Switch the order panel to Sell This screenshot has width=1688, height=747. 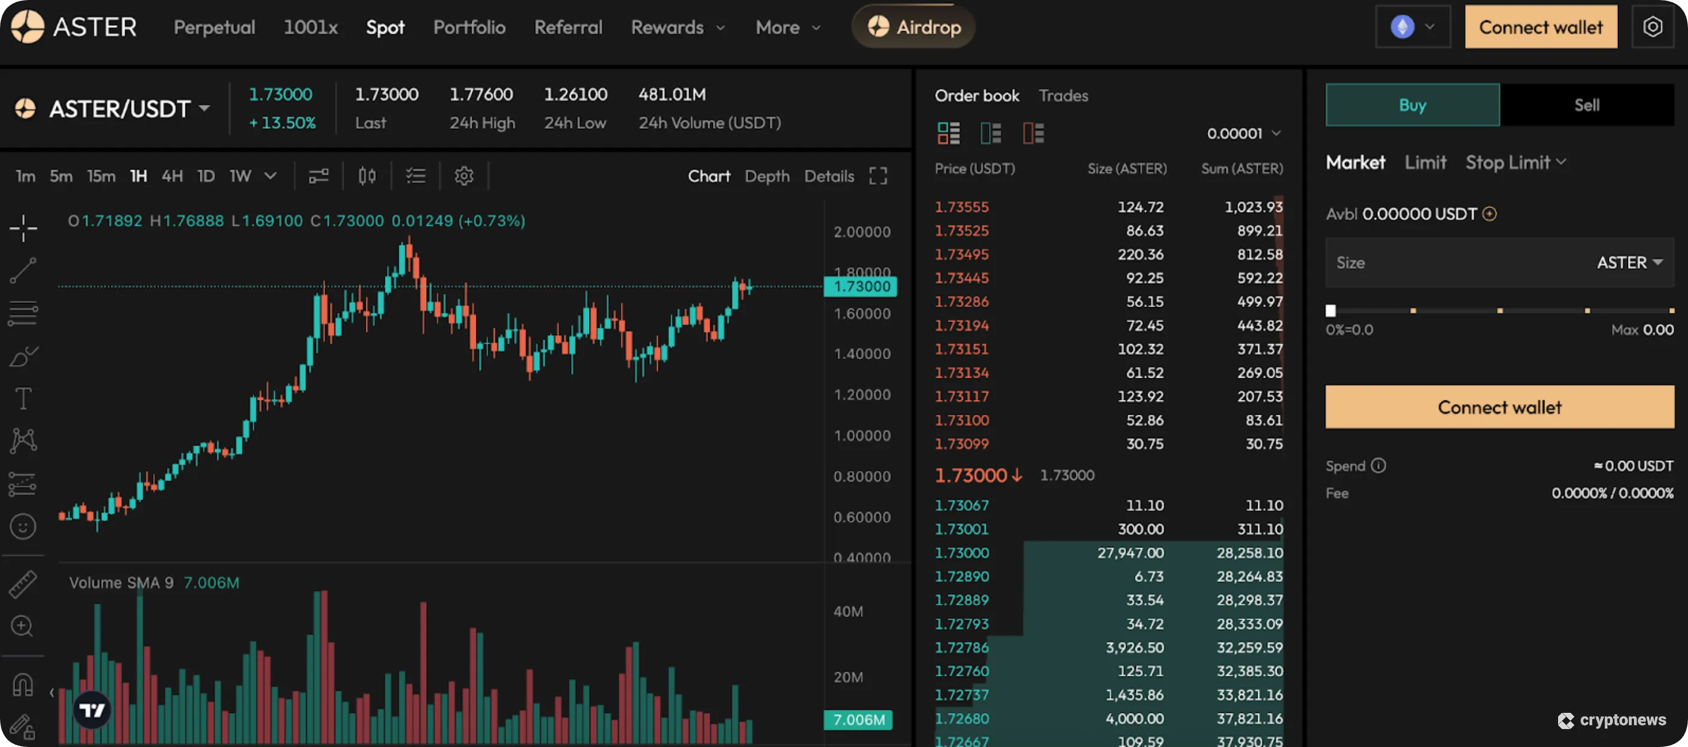pyautogui.click(x=1587, y=105)
